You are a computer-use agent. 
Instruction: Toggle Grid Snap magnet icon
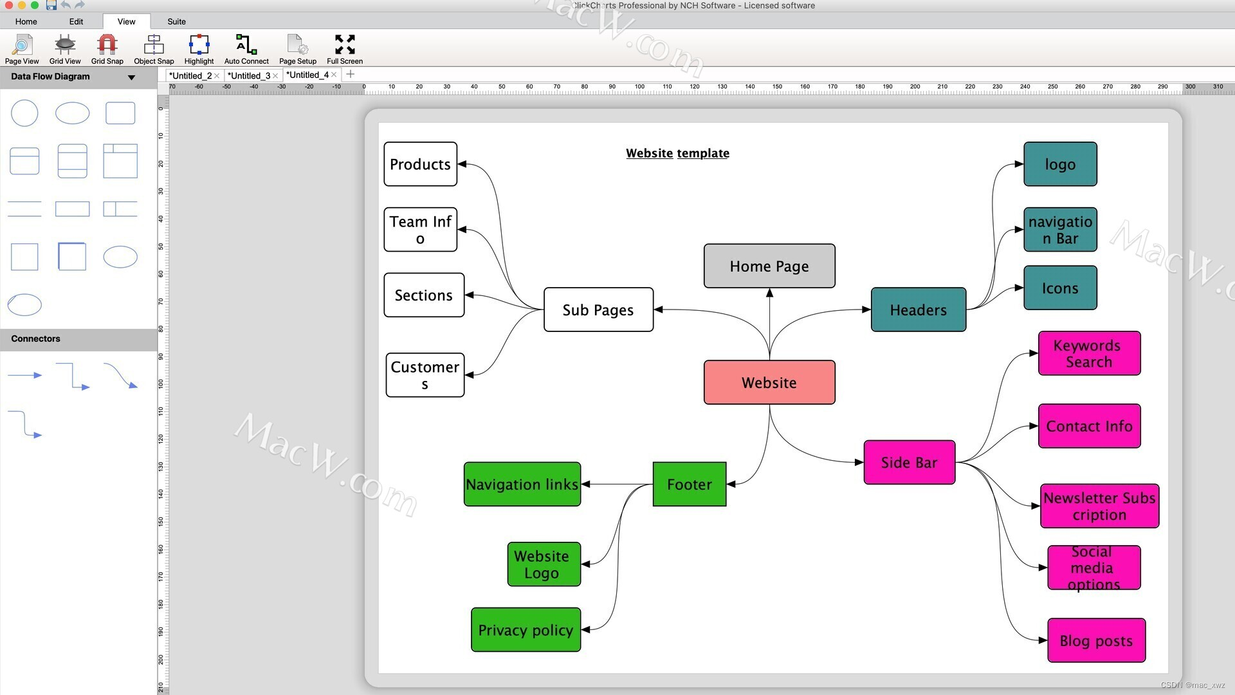(x=107, y=50)
